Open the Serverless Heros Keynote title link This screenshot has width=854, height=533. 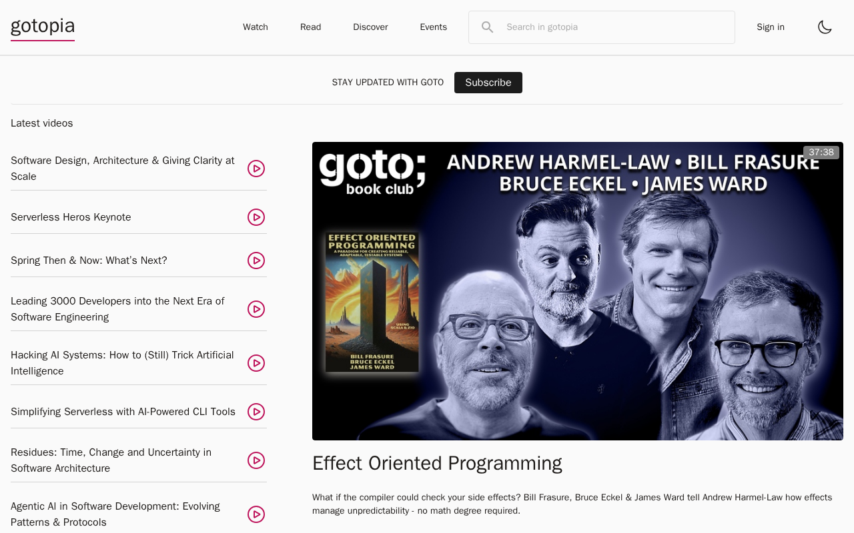(71, 217)
